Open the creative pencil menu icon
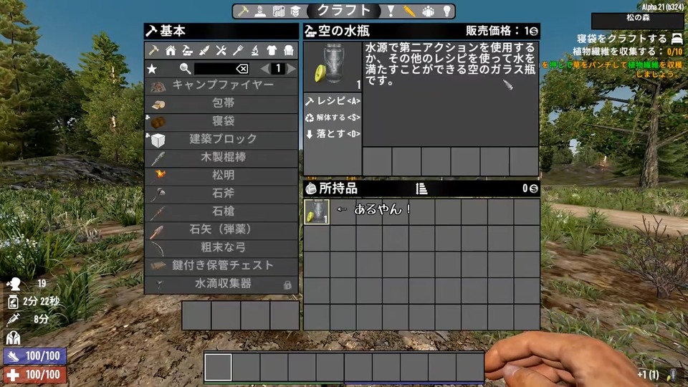Screen dimensions: 688x387 (409, 11)
